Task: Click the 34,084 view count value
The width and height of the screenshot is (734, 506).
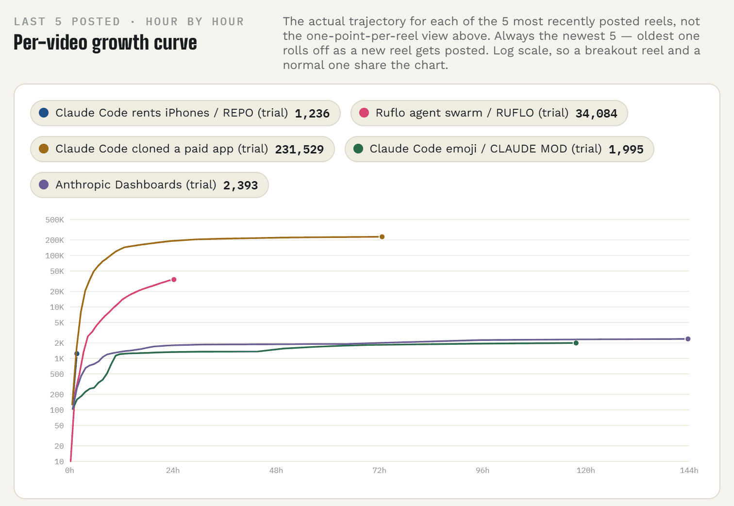Action: (596, 114)
